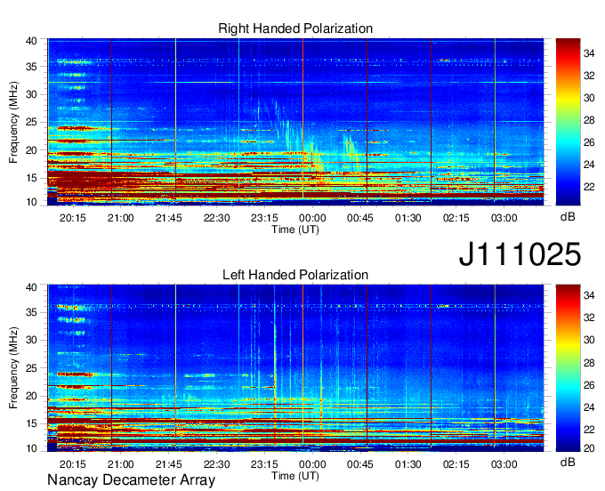Click the 10 MHz tick of Right Handed plot
605x491 pixels.
[31, 202]
